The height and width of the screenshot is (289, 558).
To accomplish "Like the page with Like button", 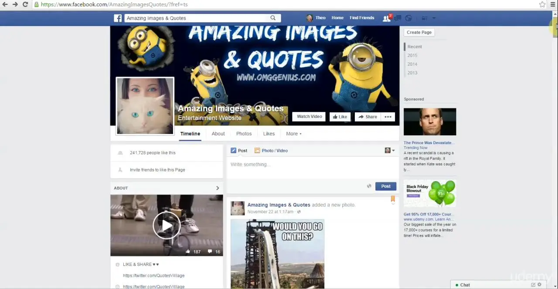I will [339, 117].
